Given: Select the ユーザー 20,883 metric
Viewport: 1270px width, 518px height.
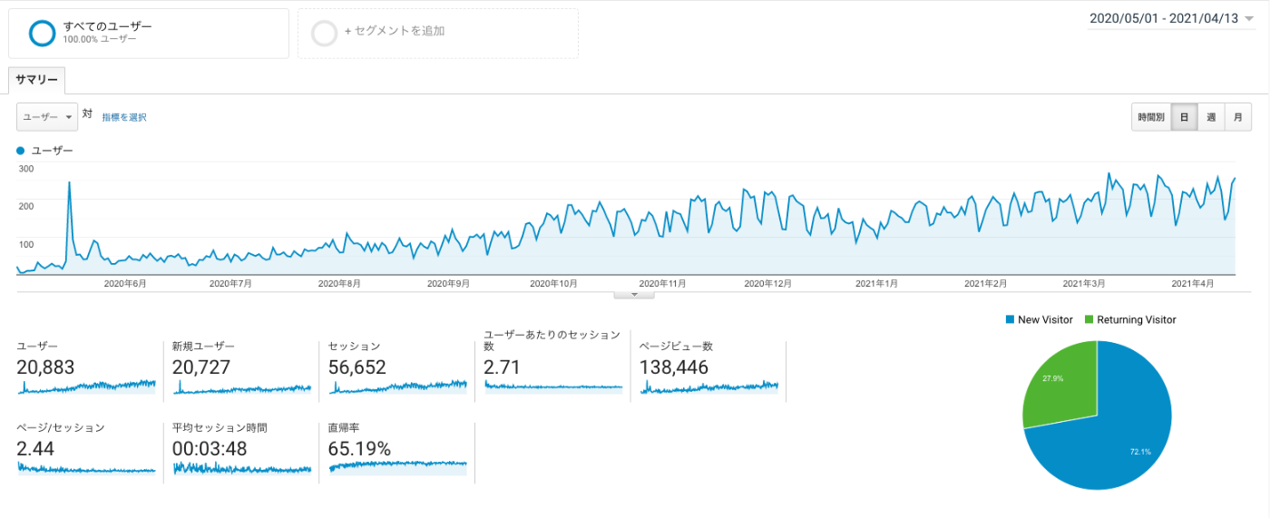Looking at the screenshot, I should [x=45, y=367].
